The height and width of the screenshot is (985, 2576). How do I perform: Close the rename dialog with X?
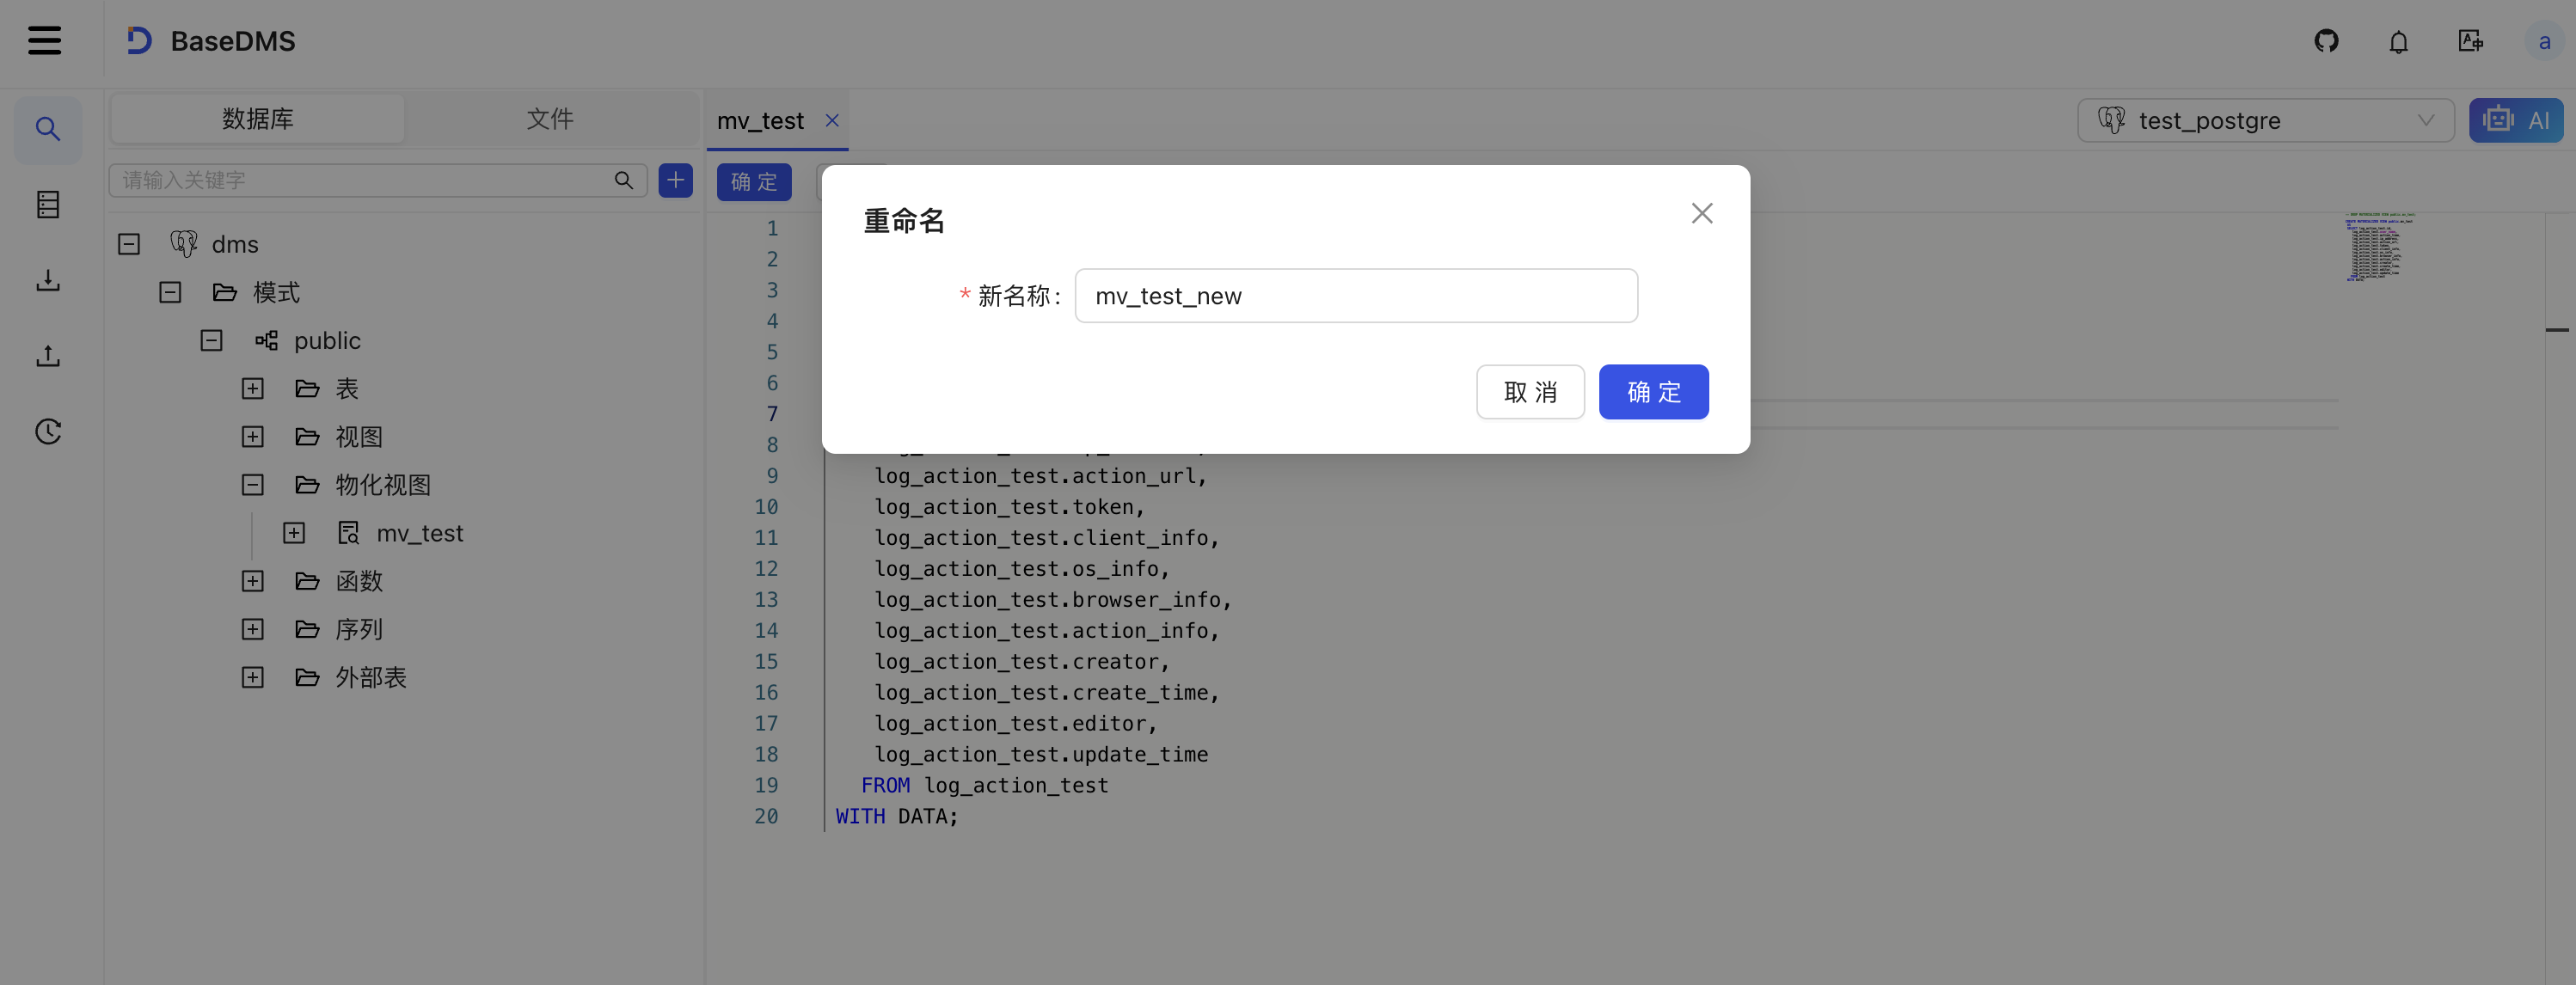click(x=1702, y=213)
